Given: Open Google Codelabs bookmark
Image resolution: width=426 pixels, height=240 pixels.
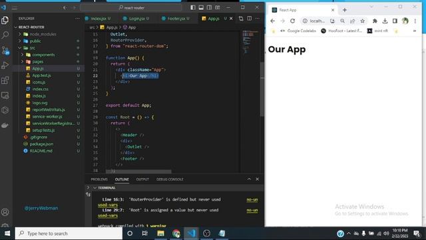Looking at the screenshot, I should click(298, 31).
